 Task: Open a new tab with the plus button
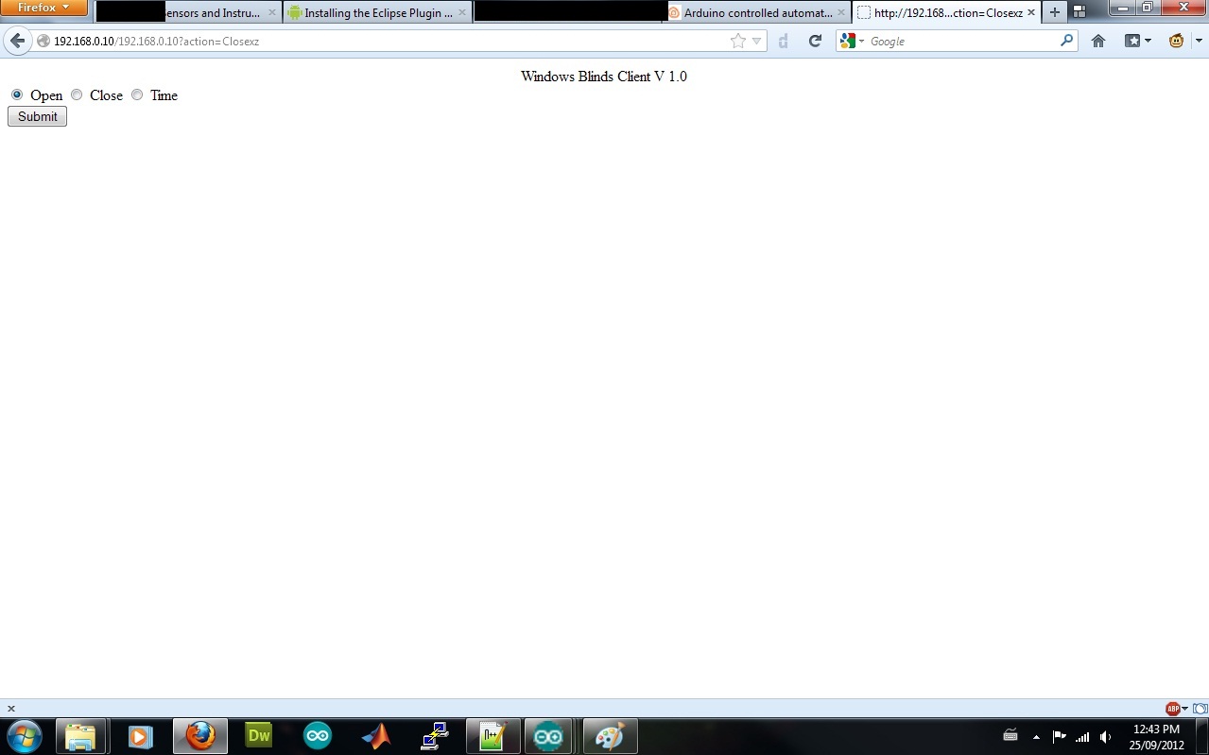1055,12
